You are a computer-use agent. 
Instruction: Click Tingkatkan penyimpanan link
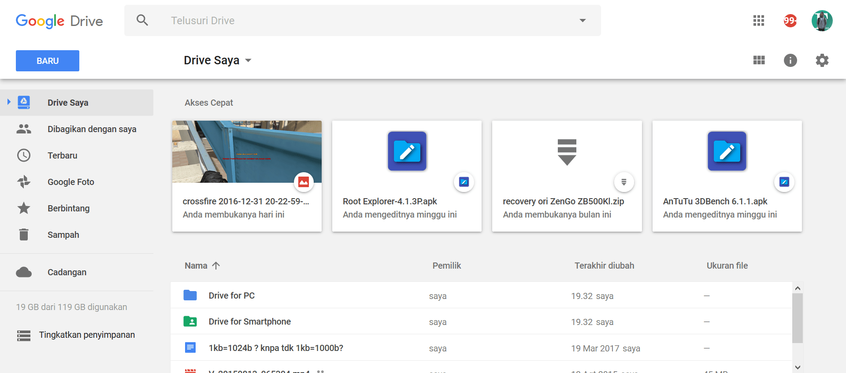(x=87, y=335)
